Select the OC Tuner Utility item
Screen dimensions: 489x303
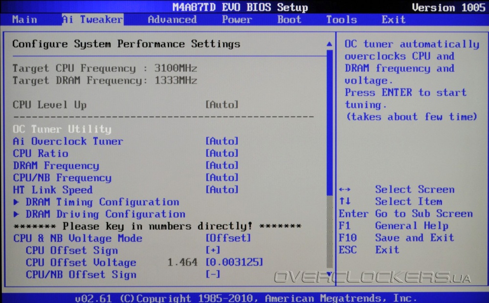[x=62, y=129]
